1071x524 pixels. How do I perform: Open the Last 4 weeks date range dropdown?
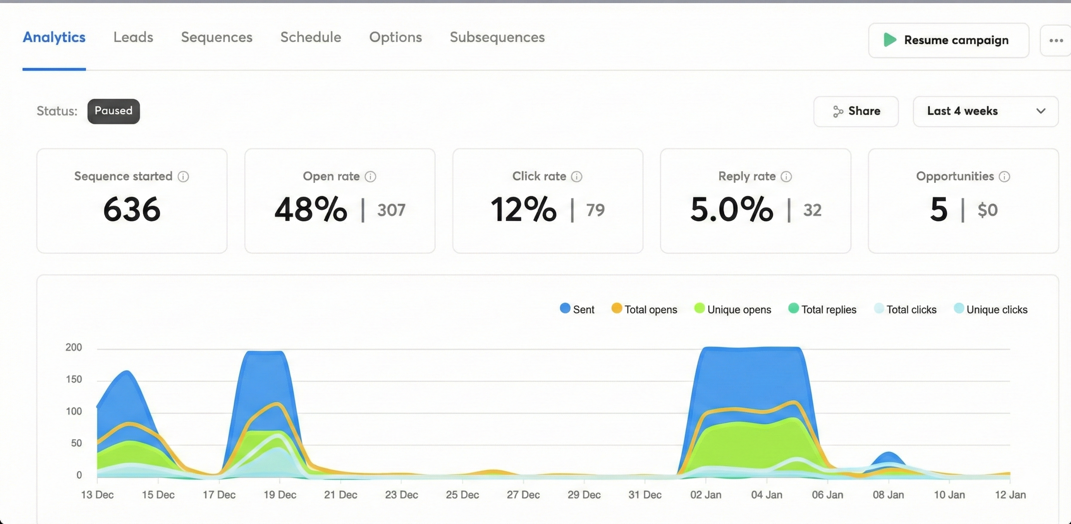pos(986,111)
